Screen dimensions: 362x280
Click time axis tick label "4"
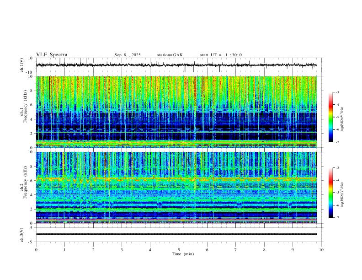click(x=150, y=250)
